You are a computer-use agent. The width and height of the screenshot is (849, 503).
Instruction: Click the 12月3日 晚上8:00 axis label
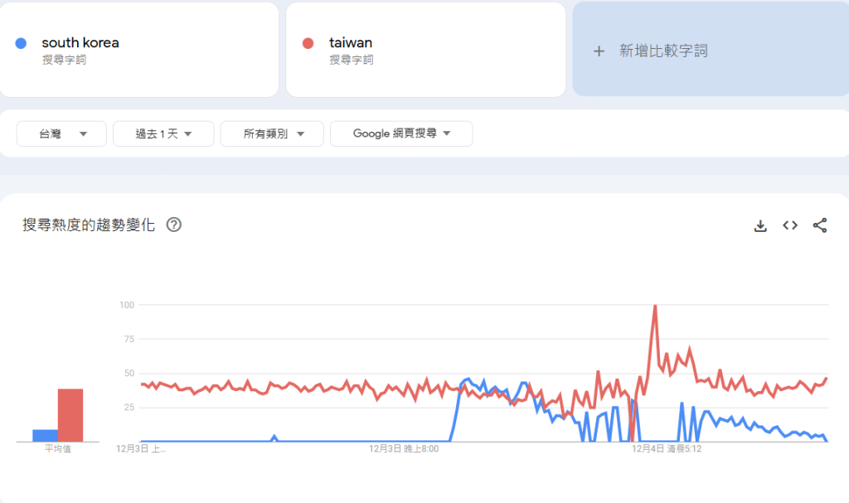pos(406,450)
